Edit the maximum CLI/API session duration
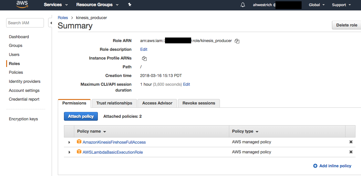The width and height of the screenshot is (361, 176). [186, 84]
